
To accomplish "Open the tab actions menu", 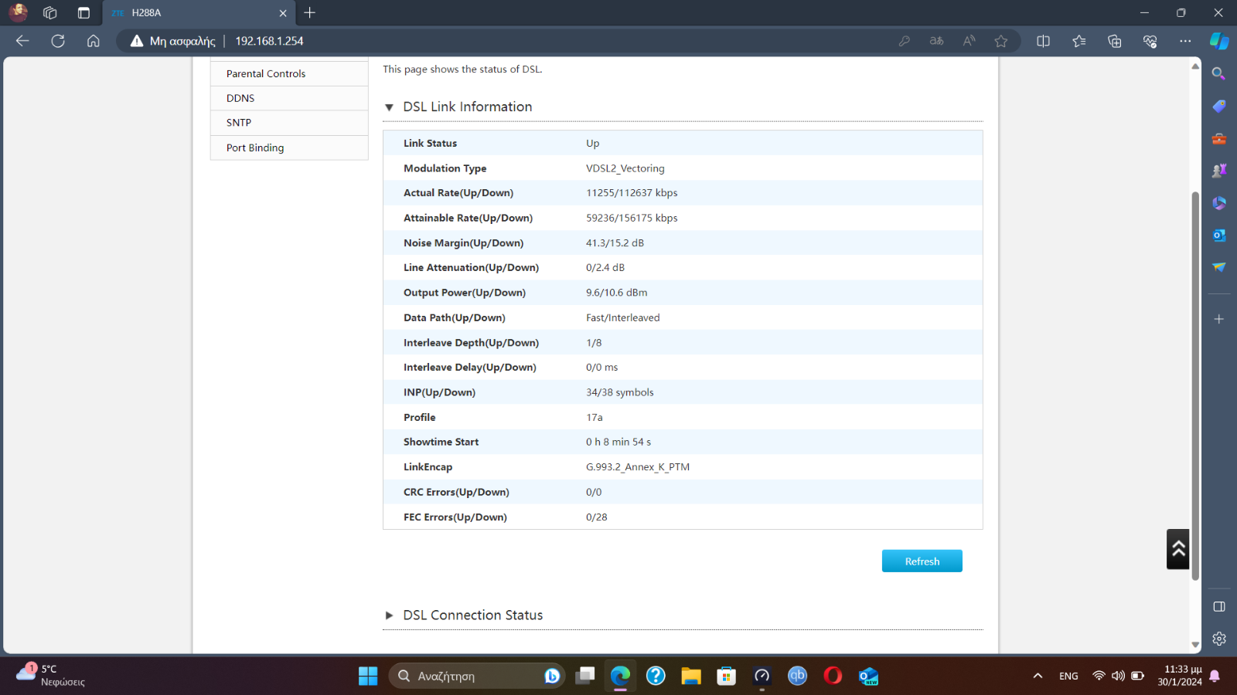I will click(x=83, y=12).
